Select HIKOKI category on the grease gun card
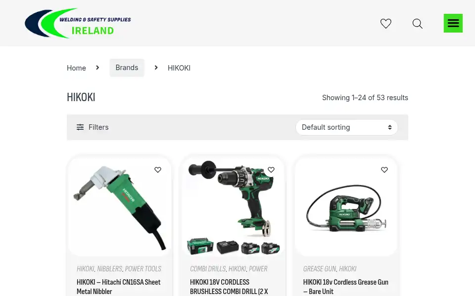This screenshot has width=475, height=296. [347, 268]
